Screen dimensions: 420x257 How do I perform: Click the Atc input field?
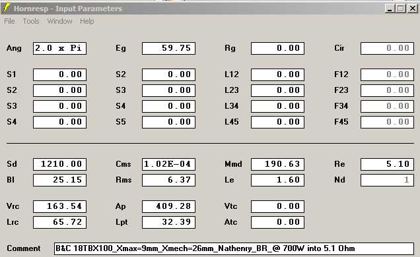tap(278, 222)
